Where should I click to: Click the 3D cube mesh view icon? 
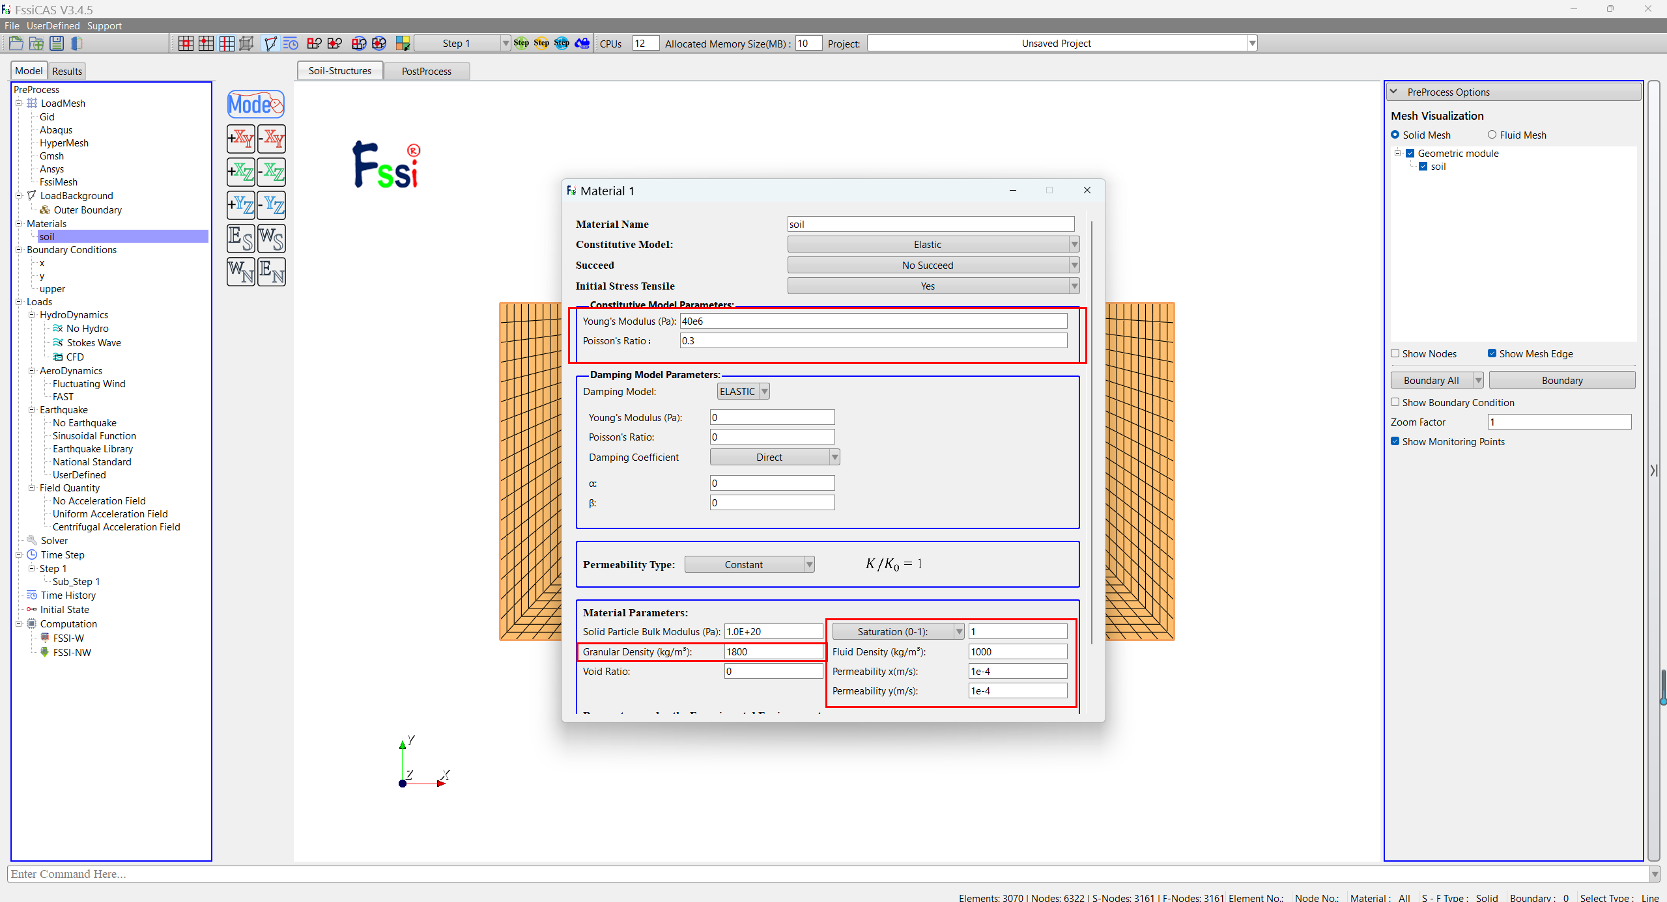(x=246, y=44)
